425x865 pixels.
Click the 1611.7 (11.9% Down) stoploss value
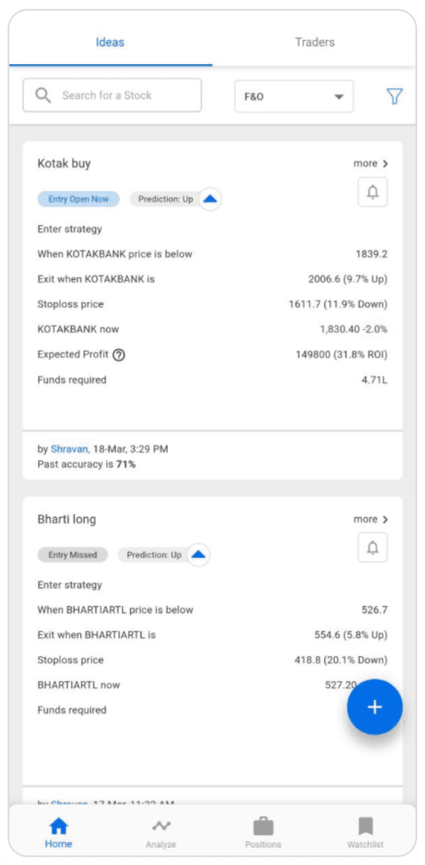tap(338, 304)
